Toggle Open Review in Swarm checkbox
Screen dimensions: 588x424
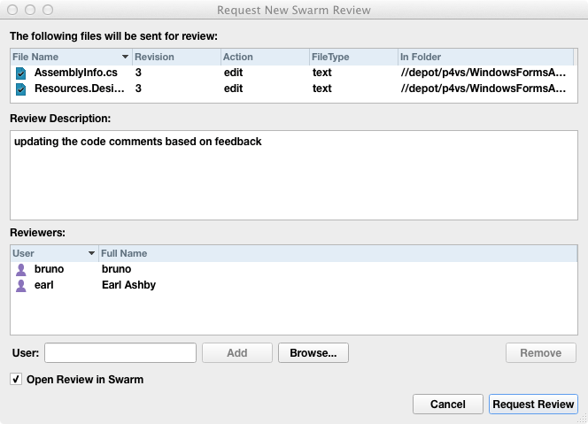point(16,379)
